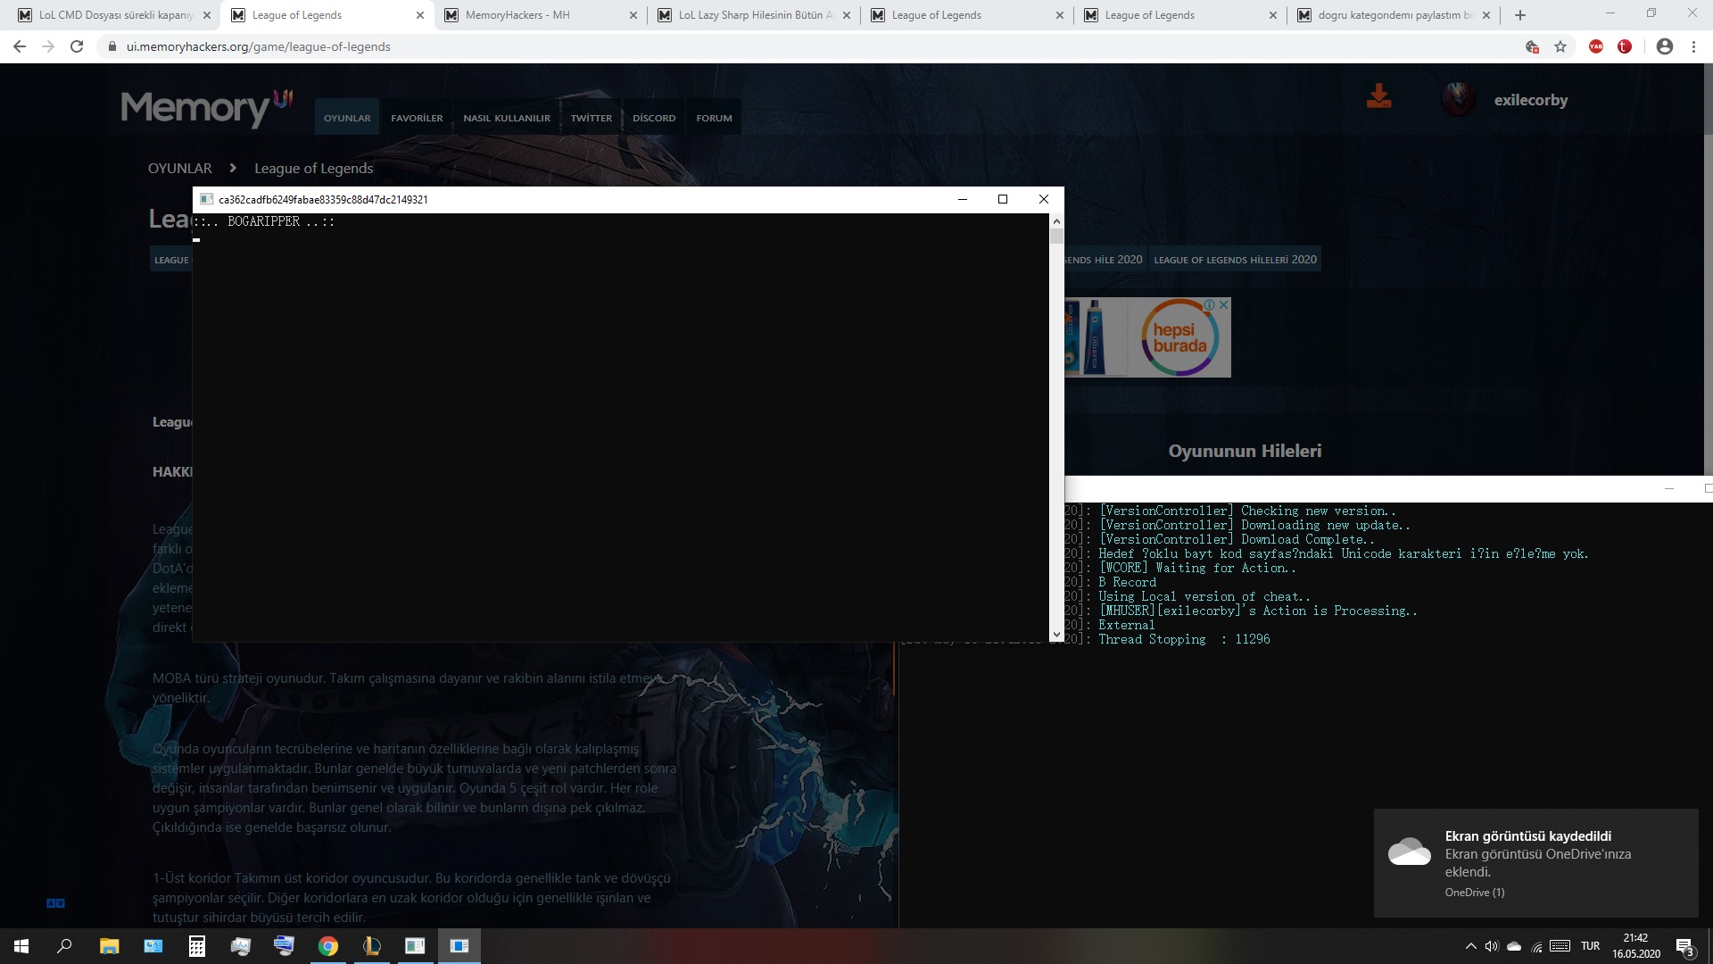This screenshot has height=964, width=1713.
Task: Open the Chrome profile account icon
Action: 1665,46
